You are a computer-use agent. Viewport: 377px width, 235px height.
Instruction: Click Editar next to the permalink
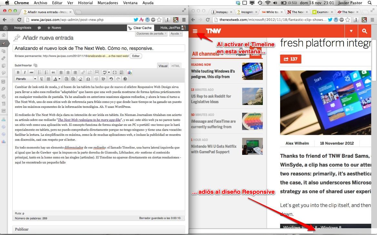(x=136, y=56)
